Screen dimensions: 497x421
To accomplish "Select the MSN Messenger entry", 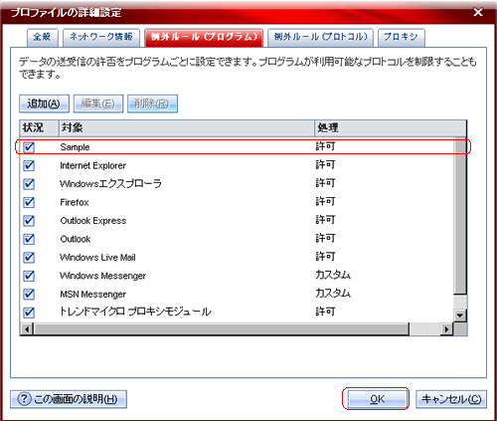I will tap(93, 295).
